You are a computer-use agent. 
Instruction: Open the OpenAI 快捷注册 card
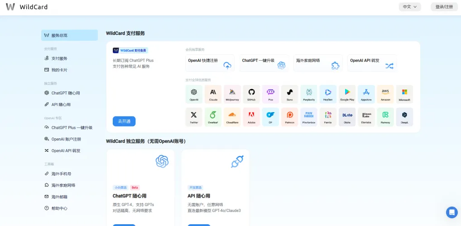(x=210, y=63)
